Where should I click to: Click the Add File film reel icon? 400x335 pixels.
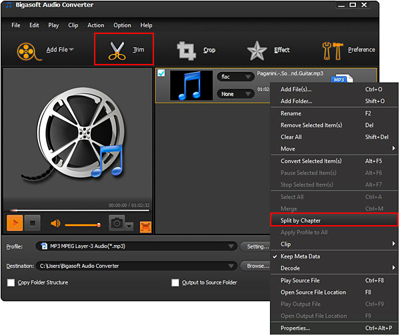pyautogui.click(x=29, y=51)
